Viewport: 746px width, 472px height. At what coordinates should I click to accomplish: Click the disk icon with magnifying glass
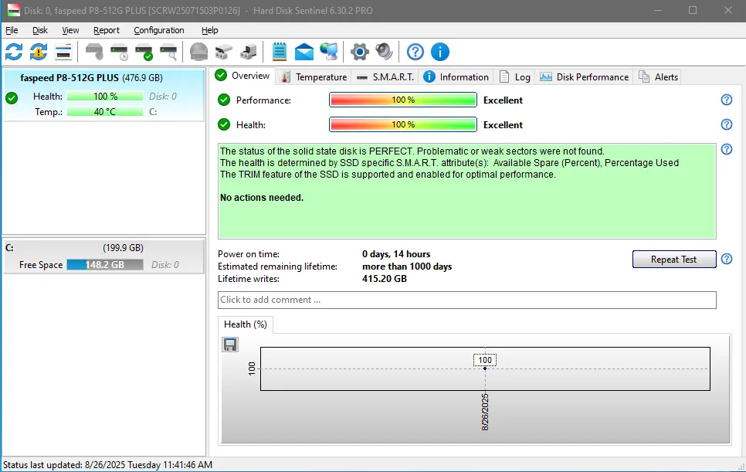168,52
